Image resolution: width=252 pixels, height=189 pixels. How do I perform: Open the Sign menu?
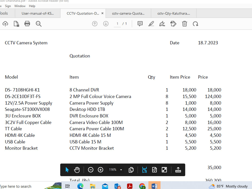click(8, 6)
